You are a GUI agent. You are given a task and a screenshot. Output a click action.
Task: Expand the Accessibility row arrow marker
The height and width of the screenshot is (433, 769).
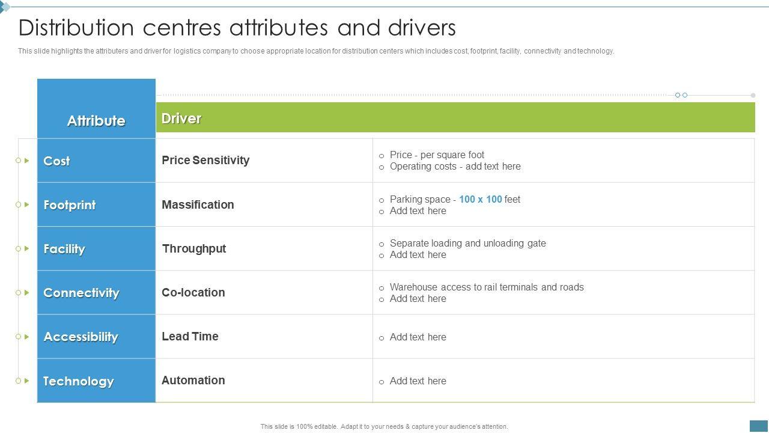[27, 337]
